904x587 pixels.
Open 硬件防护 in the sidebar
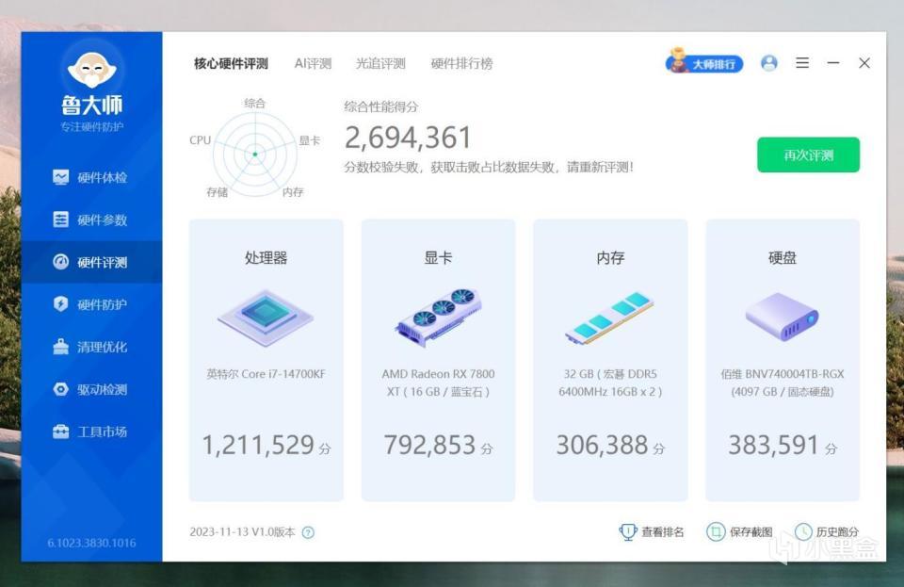pyautogui.click(x=91, y=304)
